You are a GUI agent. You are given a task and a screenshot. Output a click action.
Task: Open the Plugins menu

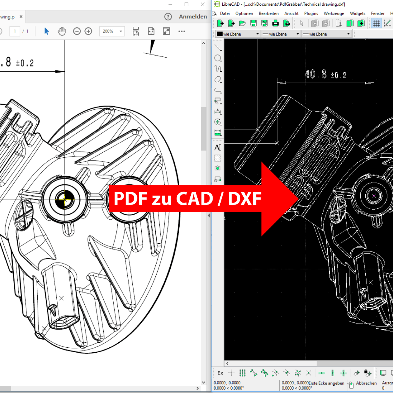click(x=311, y=13)
